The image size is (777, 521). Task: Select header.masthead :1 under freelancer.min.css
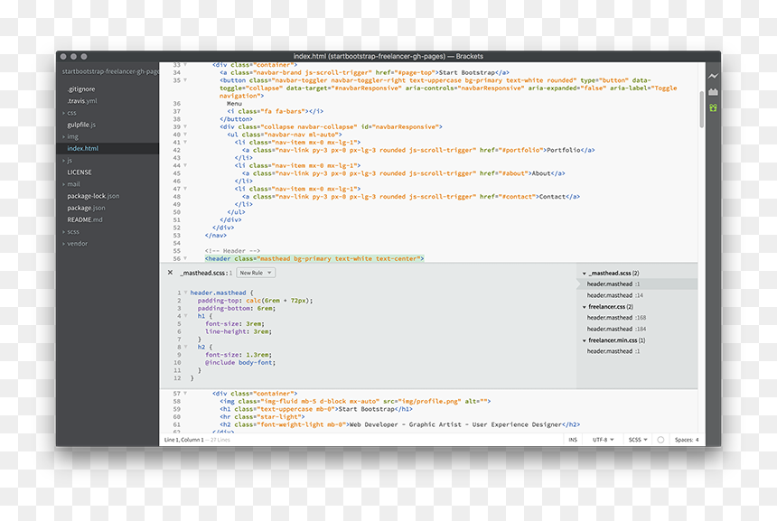(x=613, y=351)
